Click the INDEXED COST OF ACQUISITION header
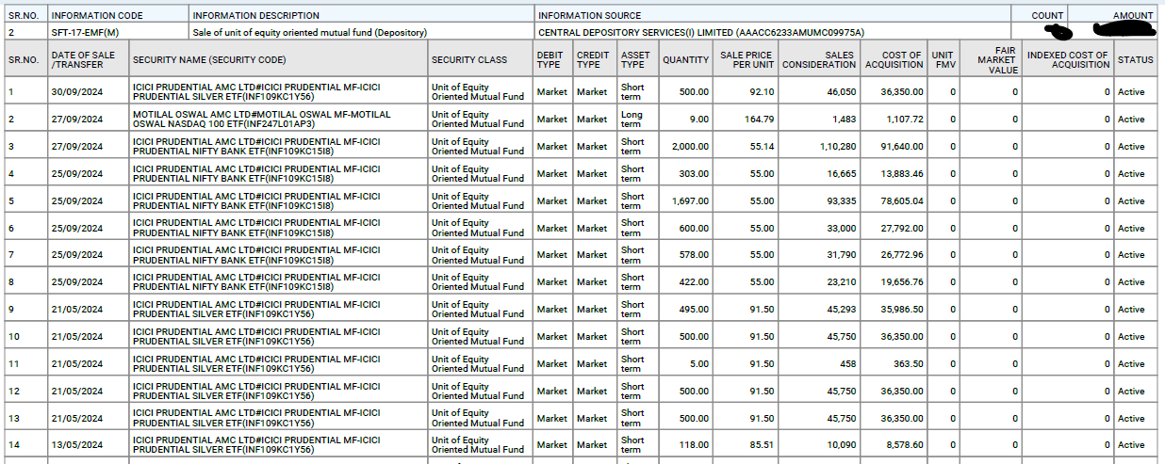Image resolution: width=1165 pixels, height=464 pixels. (1068, 59)
